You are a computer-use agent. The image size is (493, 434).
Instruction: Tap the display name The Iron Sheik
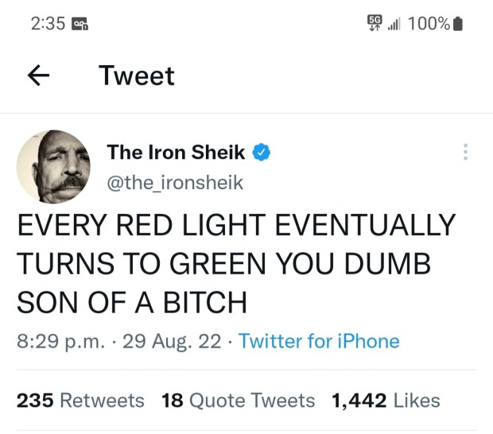pyautogui.click(x=176, y=153)
